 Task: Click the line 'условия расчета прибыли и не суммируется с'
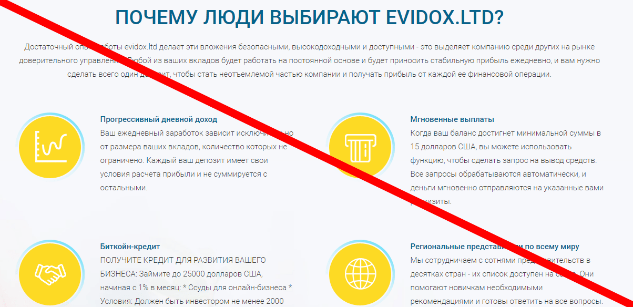184,174
